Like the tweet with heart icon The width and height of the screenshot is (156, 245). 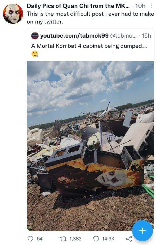pyautogui.click(x=96, y=239)
